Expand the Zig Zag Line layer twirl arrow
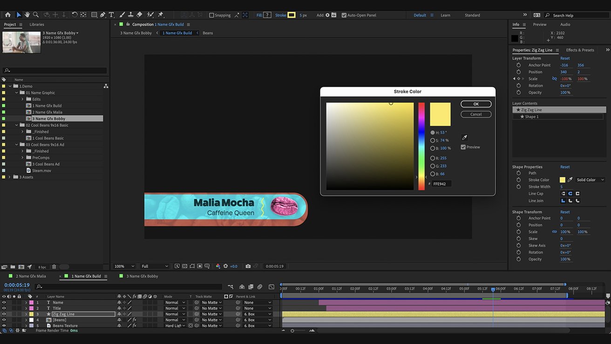 tap(26, 314)
